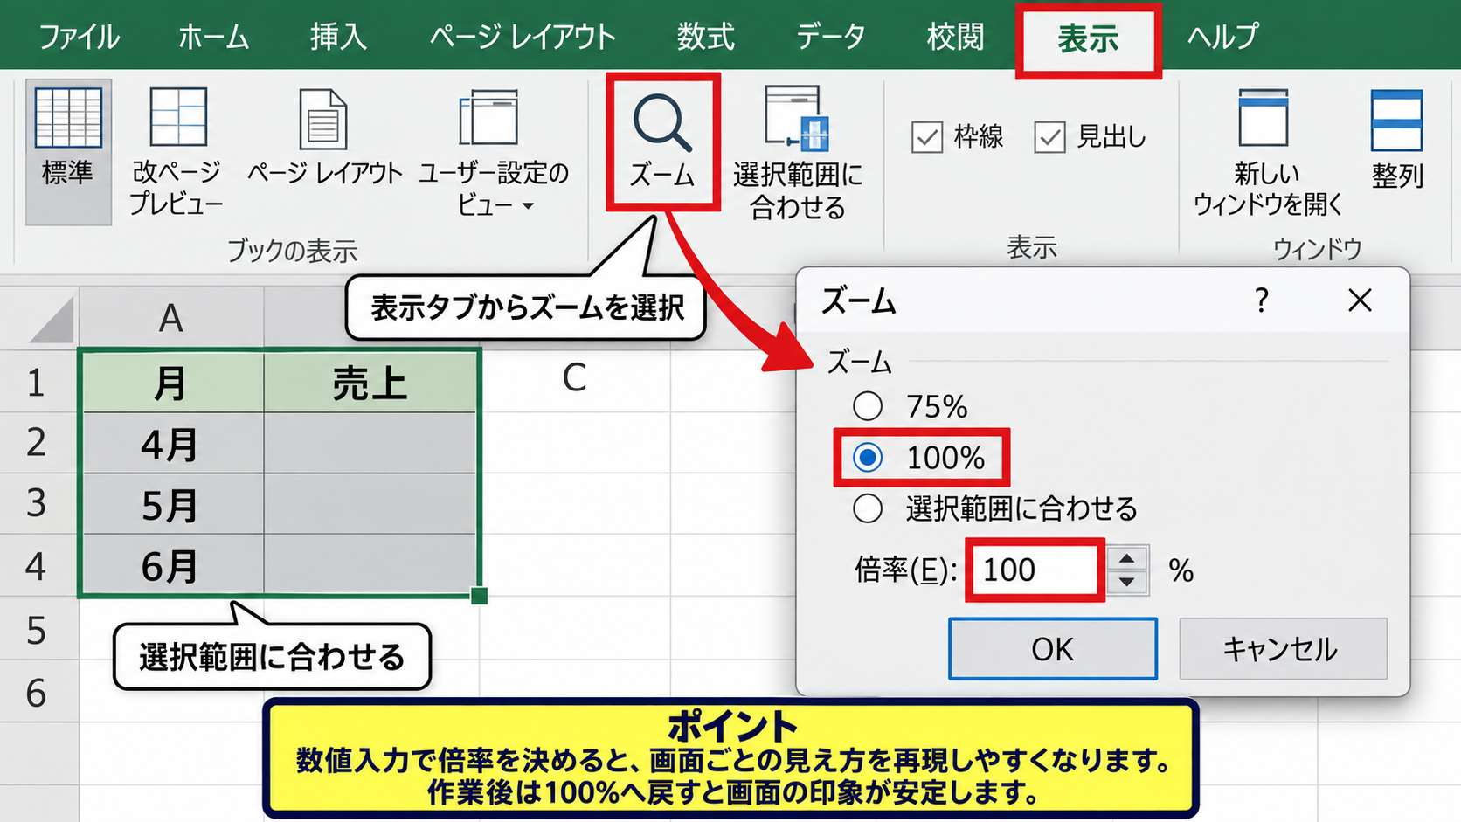
Task: Switch to the 校閲 tab
Action: [955, 37]
